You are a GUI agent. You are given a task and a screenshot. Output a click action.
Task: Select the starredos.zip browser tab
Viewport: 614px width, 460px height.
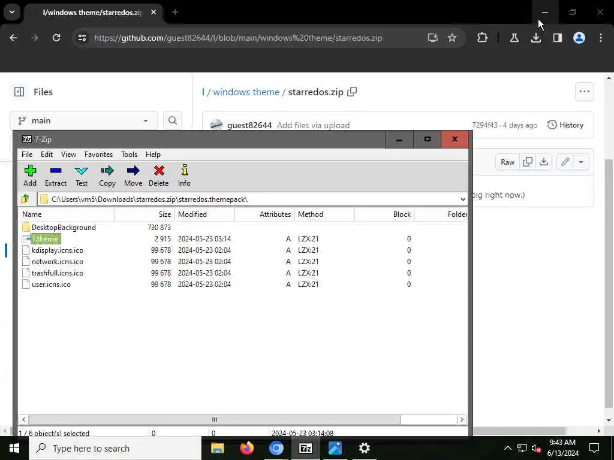pyautogui.click(x=93, y=13)
